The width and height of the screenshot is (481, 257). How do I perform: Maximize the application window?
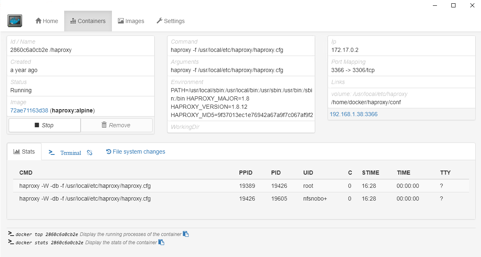[453, 5]
